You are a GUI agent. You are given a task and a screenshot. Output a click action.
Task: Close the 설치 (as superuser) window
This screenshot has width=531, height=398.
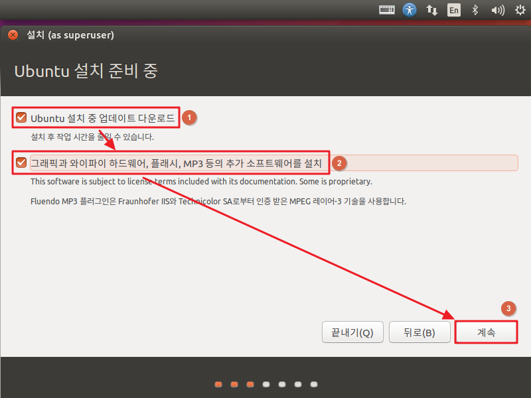(13, 35)
